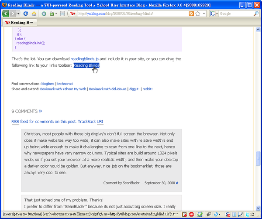Go to the Home page icon
Screen dimensions: 262x219
coord(34,14)
